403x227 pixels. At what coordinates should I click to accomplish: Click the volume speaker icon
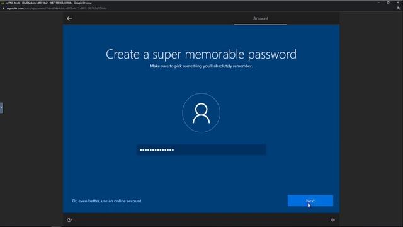pos(332,220)
